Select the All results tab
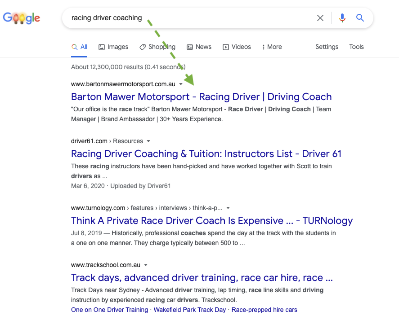Image resolution: width=399 pixels, height=320 pixels. (x=79, y=47)
